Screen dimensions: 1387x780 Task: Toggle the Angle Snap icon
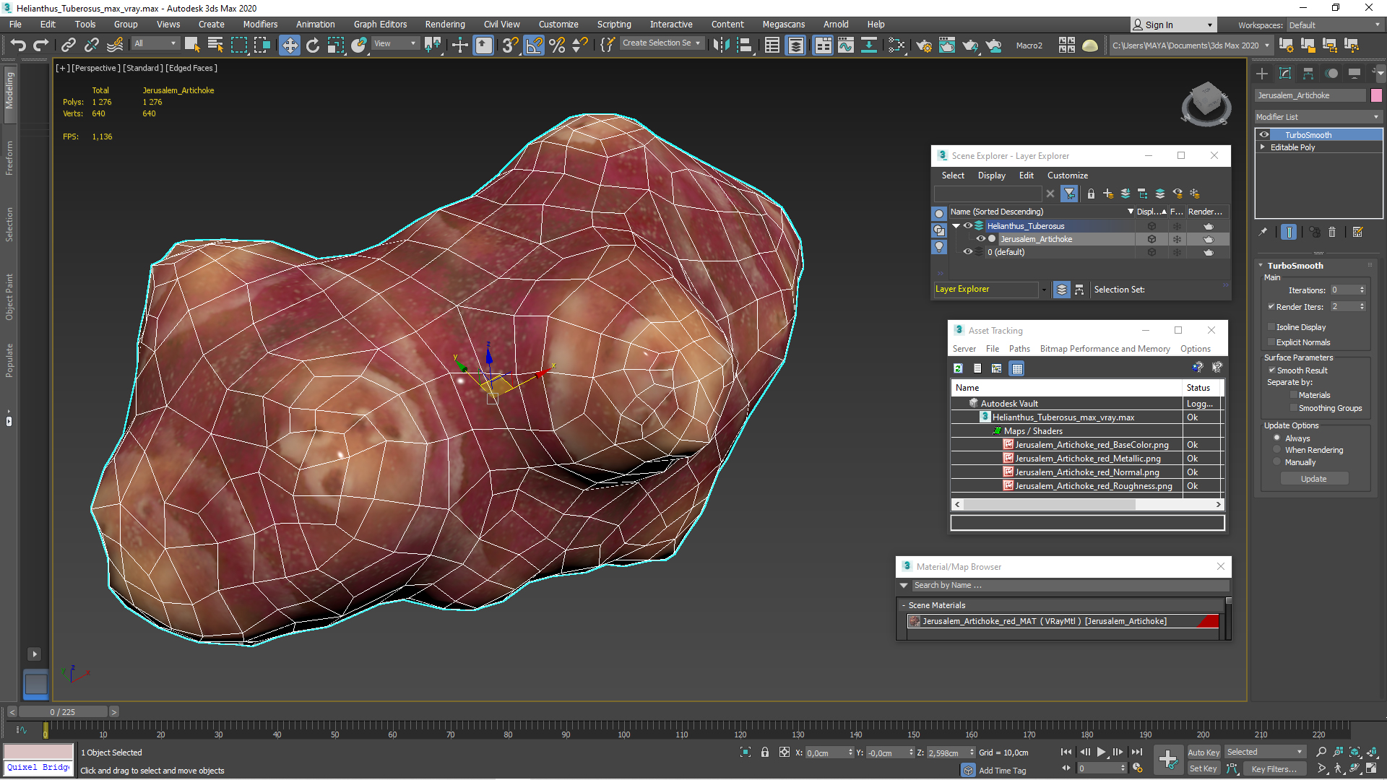534,45
